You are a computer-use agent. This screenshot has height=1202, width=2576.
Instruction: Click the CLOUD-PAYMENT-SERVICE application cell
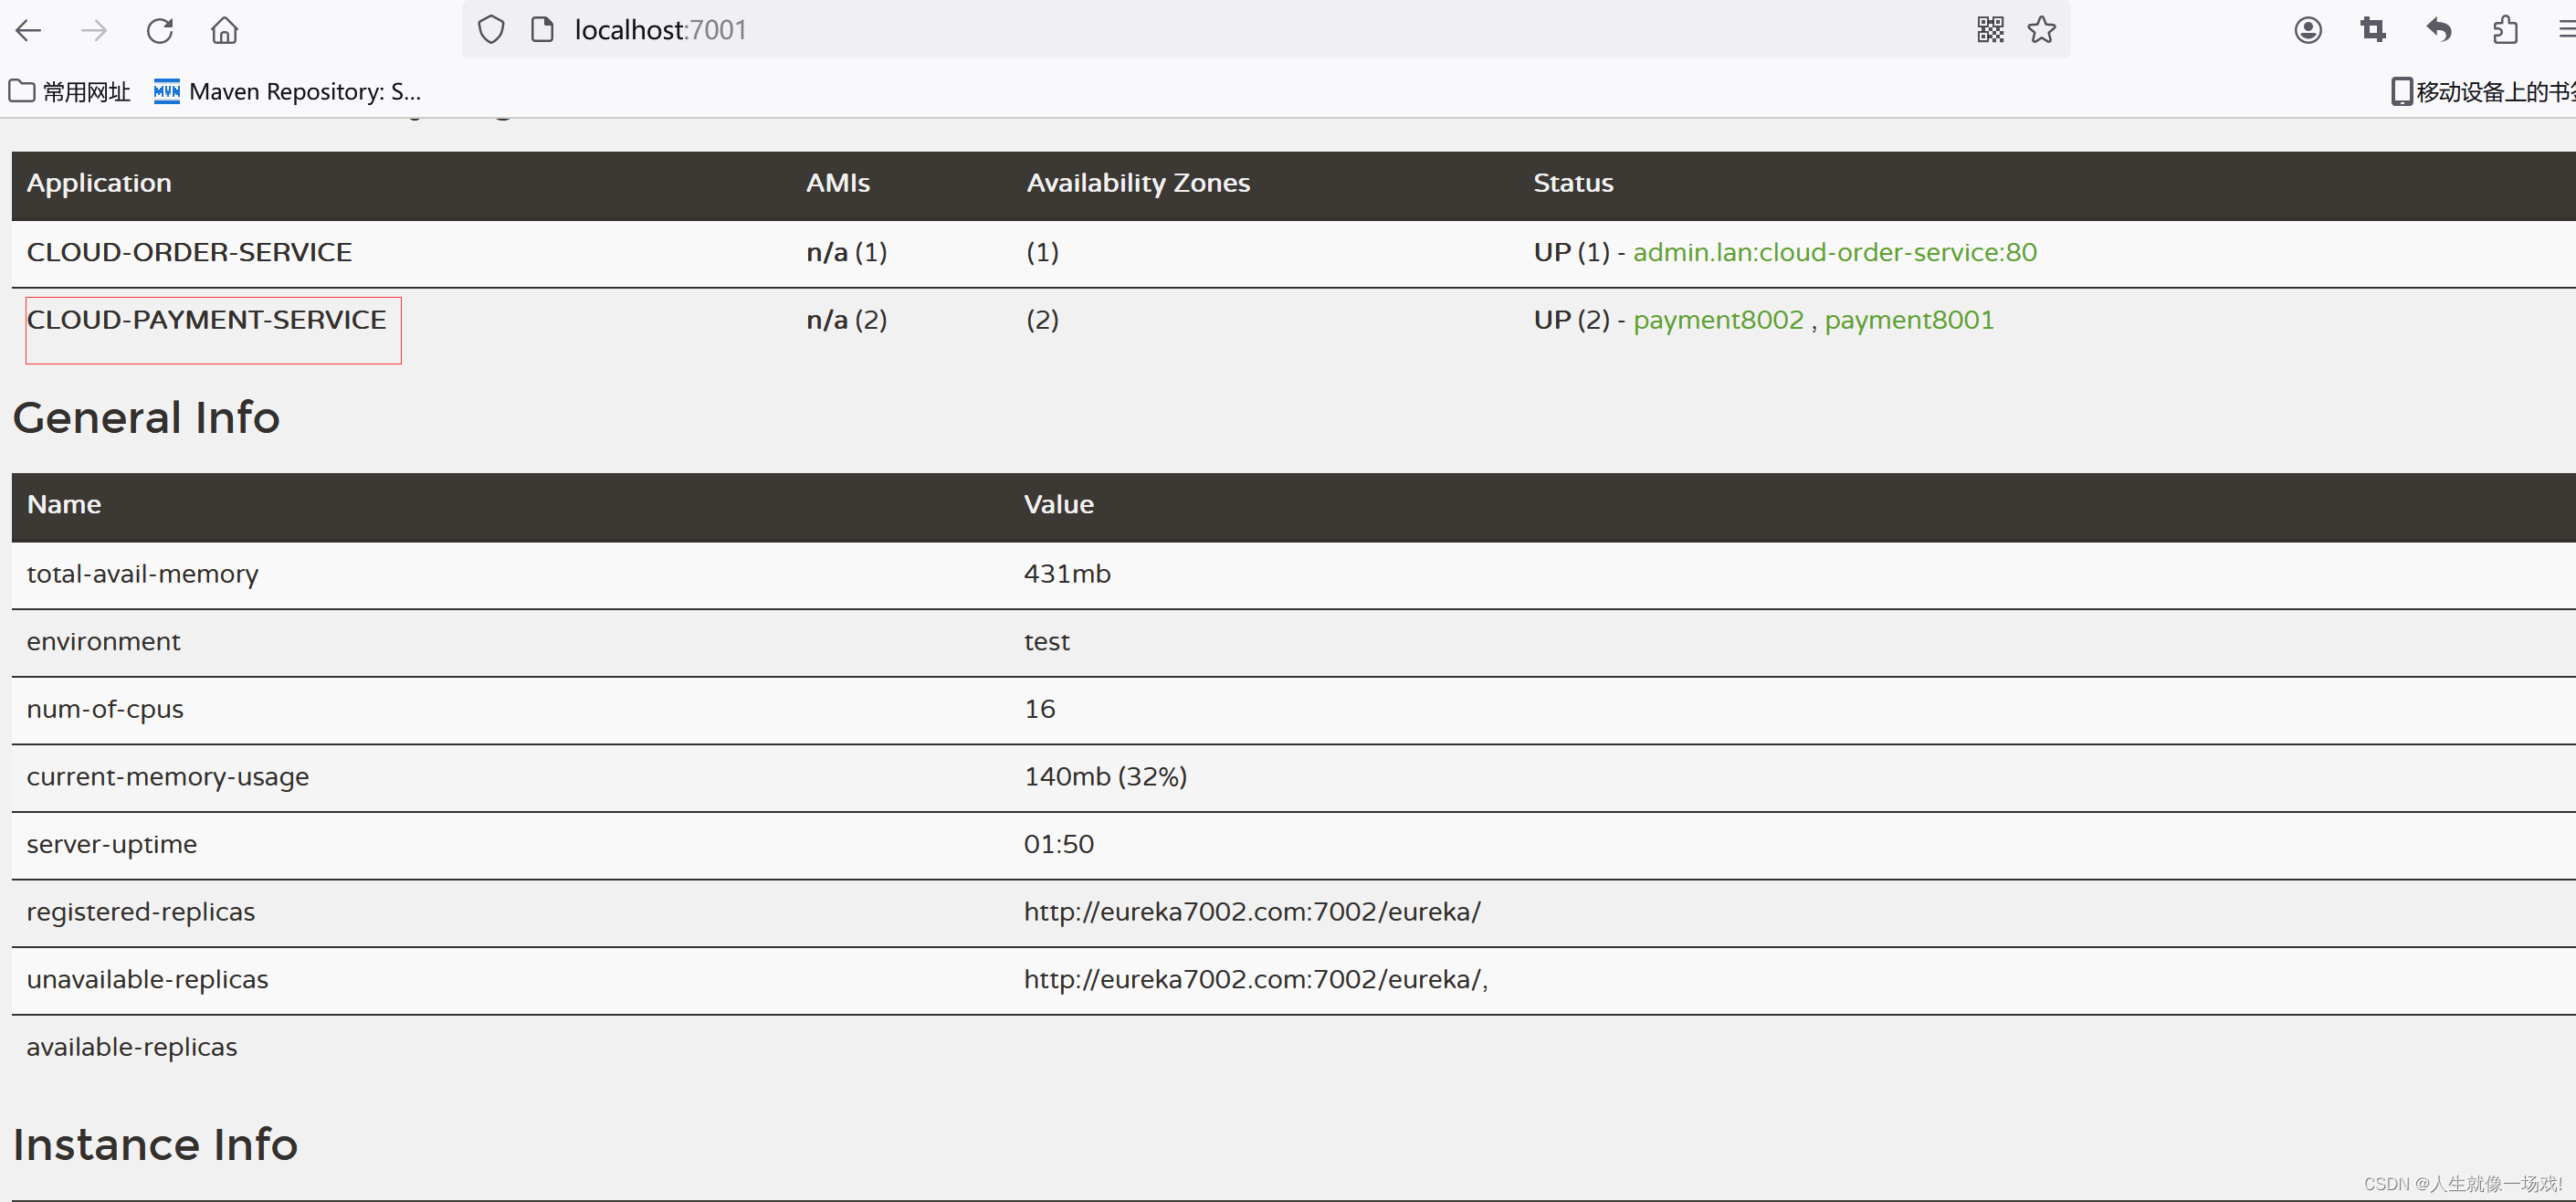point(207,320)
